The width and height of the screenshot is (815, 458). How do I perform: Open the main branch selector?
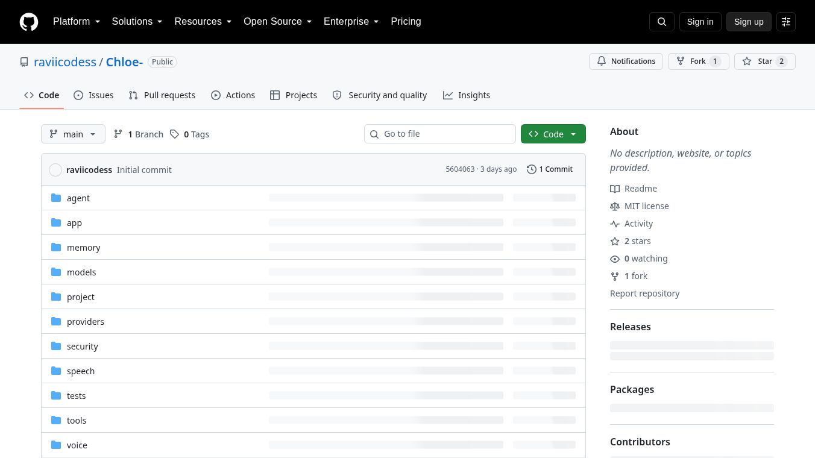(x=73, y=134)
